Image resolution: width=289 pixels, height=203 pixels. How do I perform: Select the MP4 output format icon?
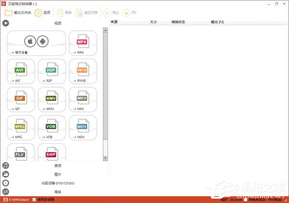pyautogui.click(x=83, y=43)
